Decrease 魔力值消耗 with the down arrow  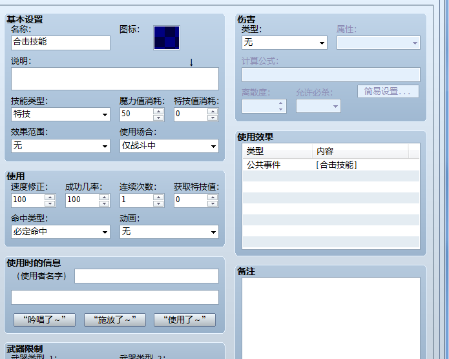(x=158, y=118)
